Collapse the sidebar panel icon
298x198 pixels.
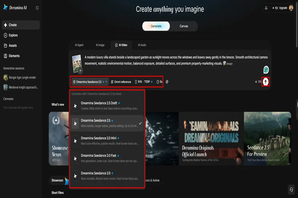[x=37, y=8]
